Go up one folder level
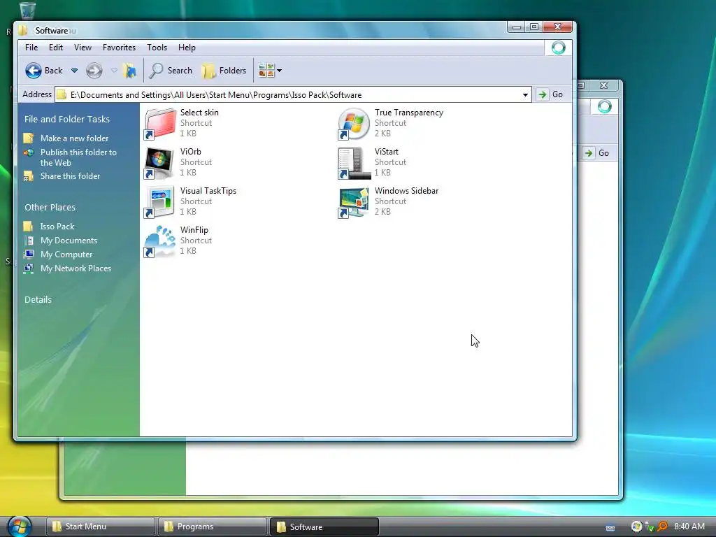The width and height of the screenshot is (716, 537). 129,71
